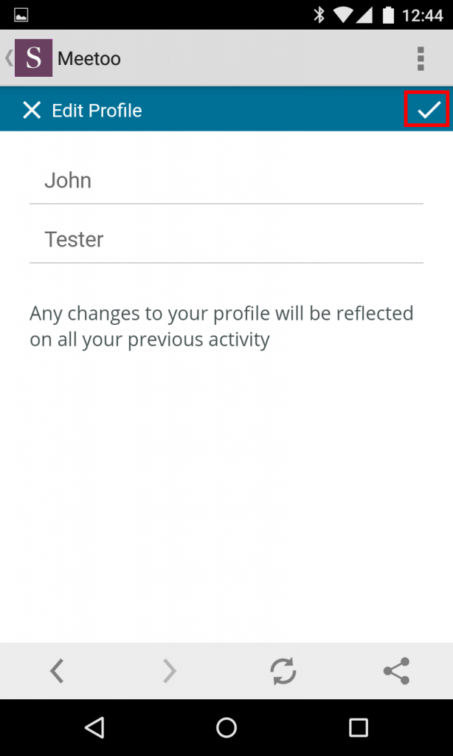Viewport: 453px width, 756px height.
Task: Tap the first name field containing John
Action: coord(226,181)
